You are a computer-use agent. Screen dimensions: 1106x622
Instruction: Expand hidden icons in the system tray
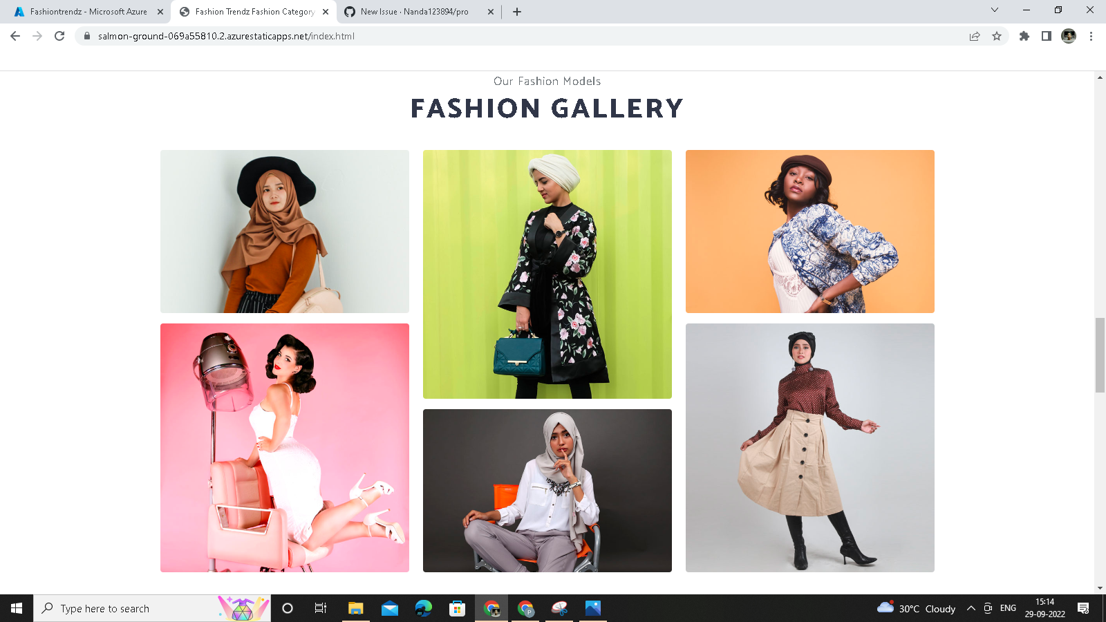[971, 608]
